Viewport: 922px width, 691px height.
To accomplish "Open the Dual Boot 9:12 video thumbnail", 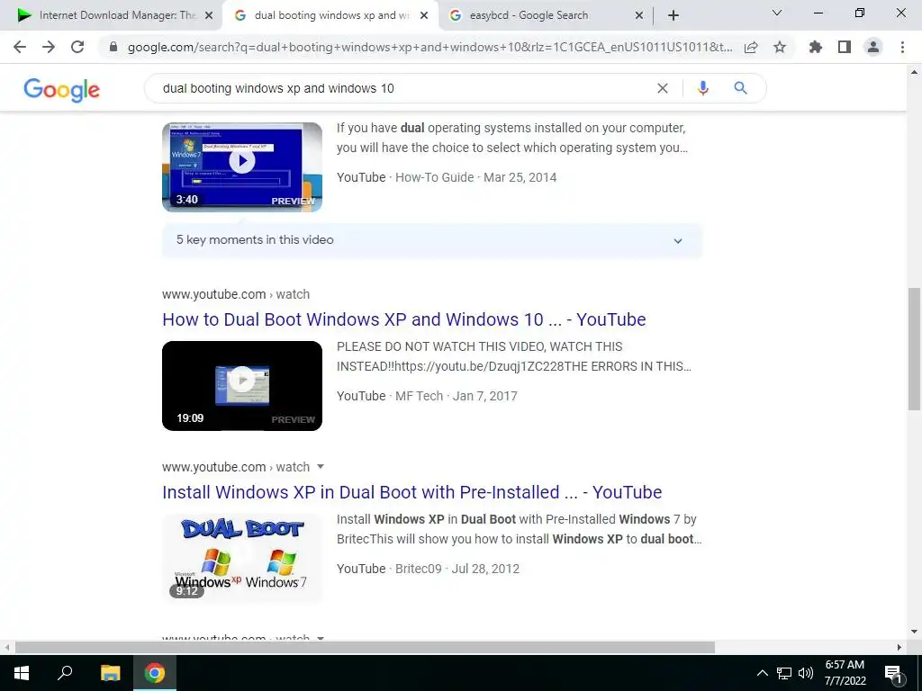I will tap(242, 558).
